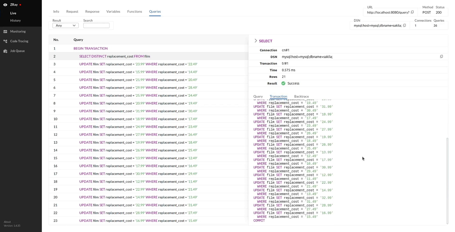Toggle to History view in the sidebar

click(15, 20)
